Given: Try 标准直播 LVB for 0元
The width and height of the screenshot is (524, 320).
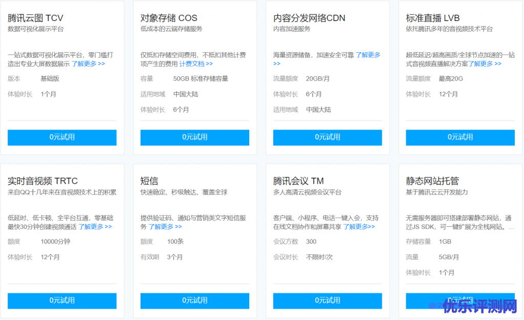Looking at the screenshot, I should click(x=460, y=137).
